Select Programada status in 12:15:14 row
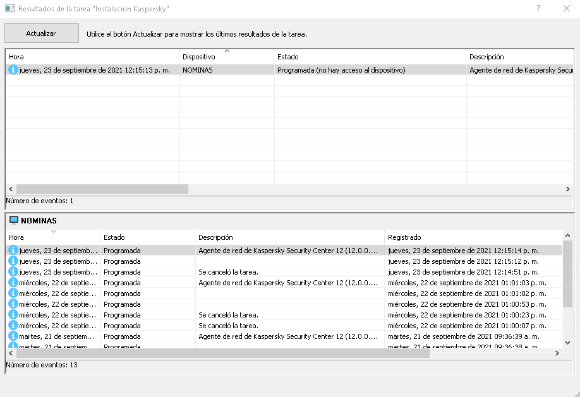 [x=148, y=250]
